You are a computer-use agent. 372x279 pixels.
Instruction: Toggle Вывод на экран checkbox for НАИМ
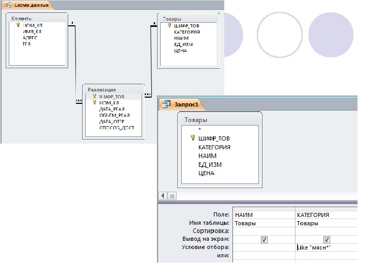(x=264, y=240)
